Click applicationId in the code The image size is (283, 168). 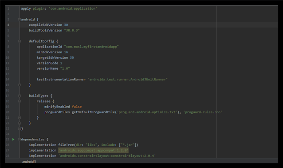[49, 47]
